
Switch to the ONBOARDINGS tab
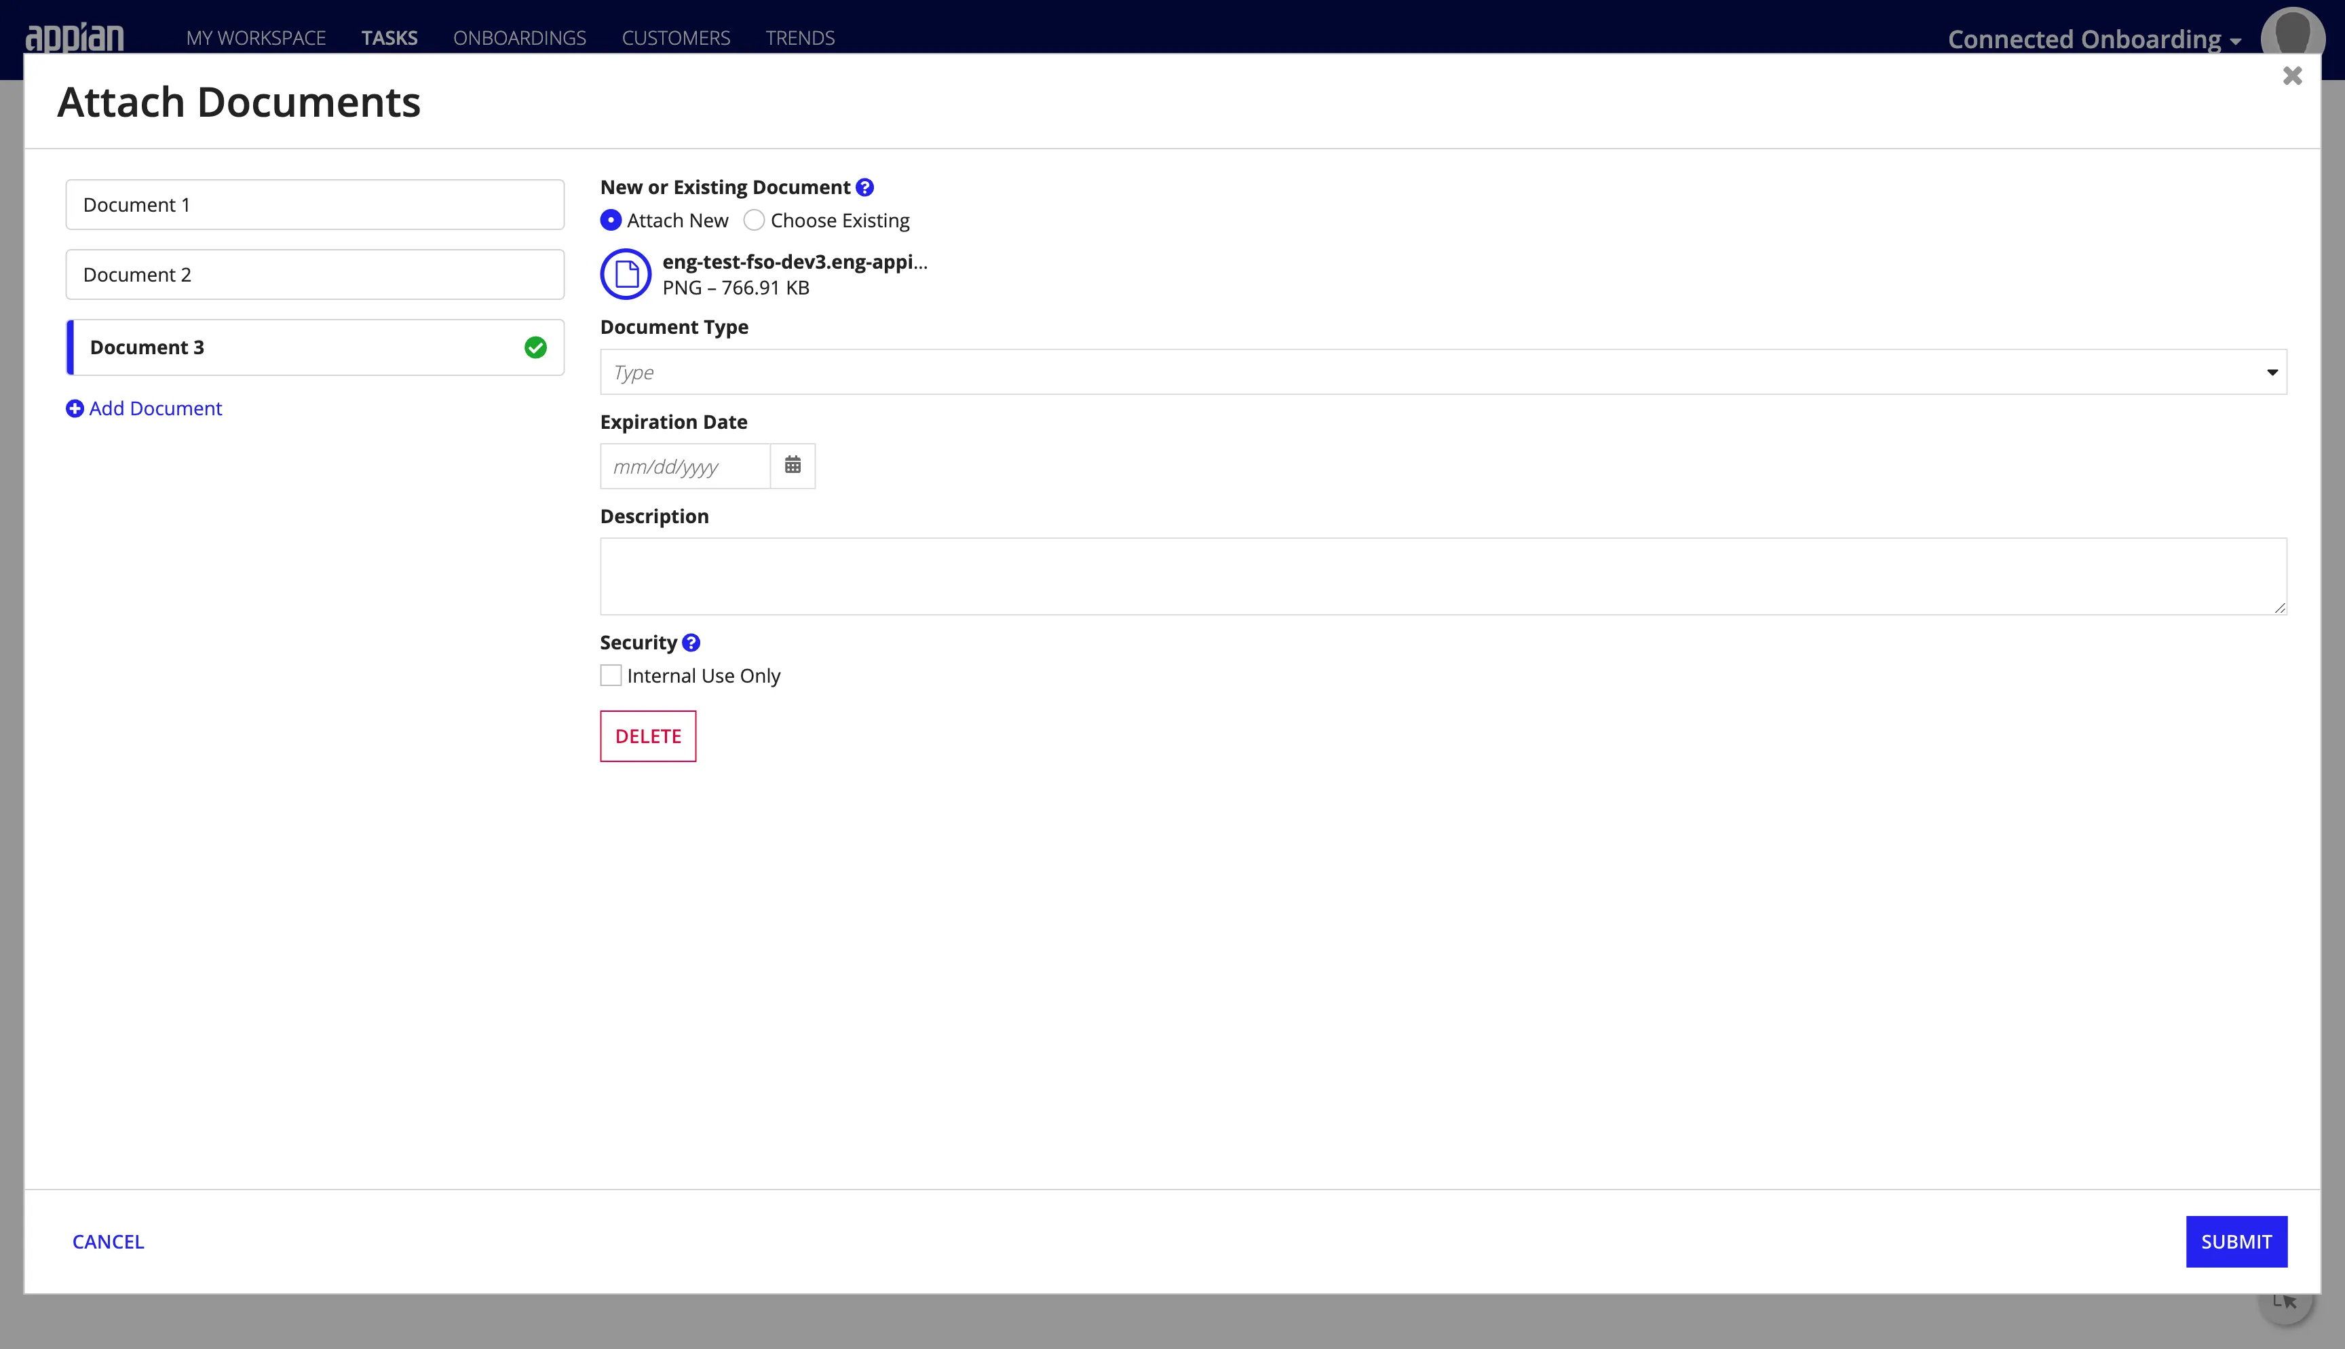point(520,37)
